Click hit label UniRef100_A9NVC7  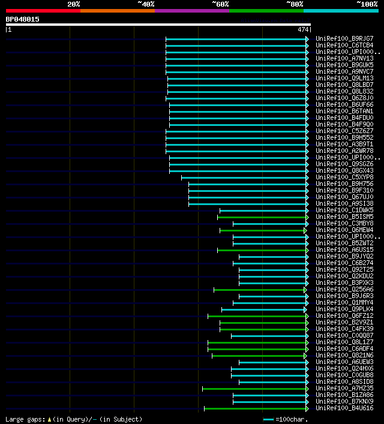344,71
